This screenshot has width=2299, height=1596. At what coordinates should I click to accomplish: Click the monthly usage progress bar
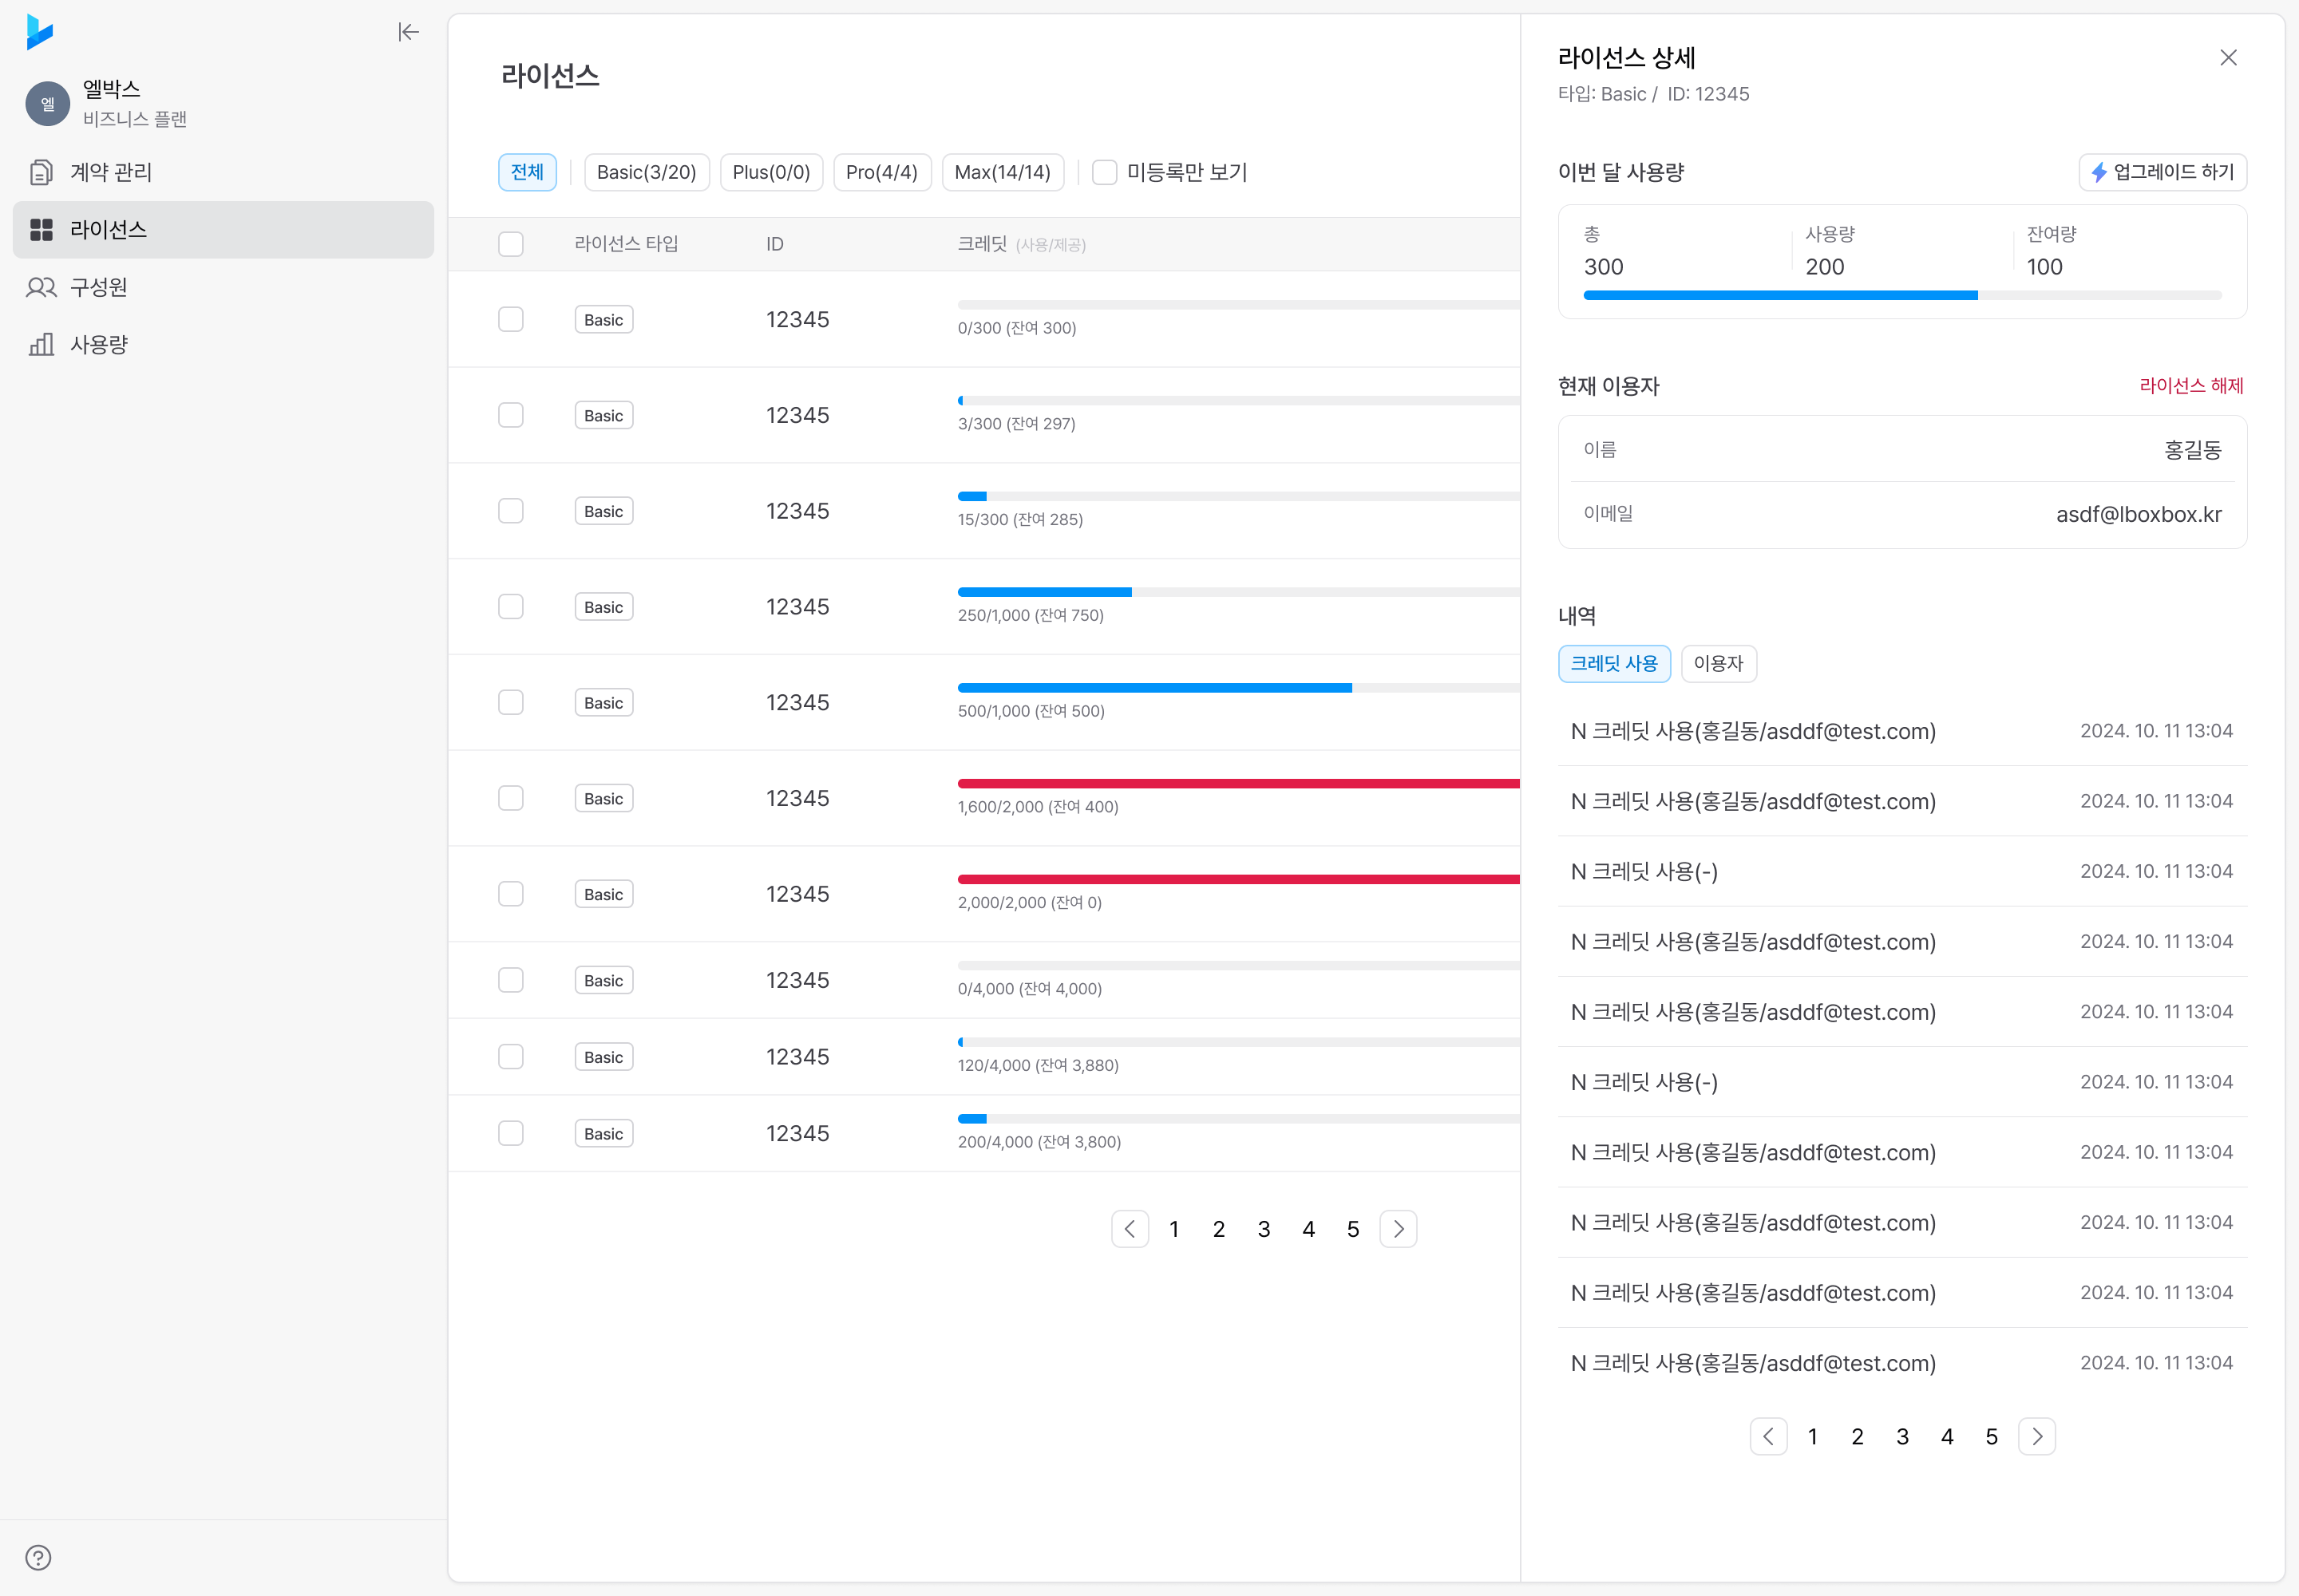pos(1901,295)
